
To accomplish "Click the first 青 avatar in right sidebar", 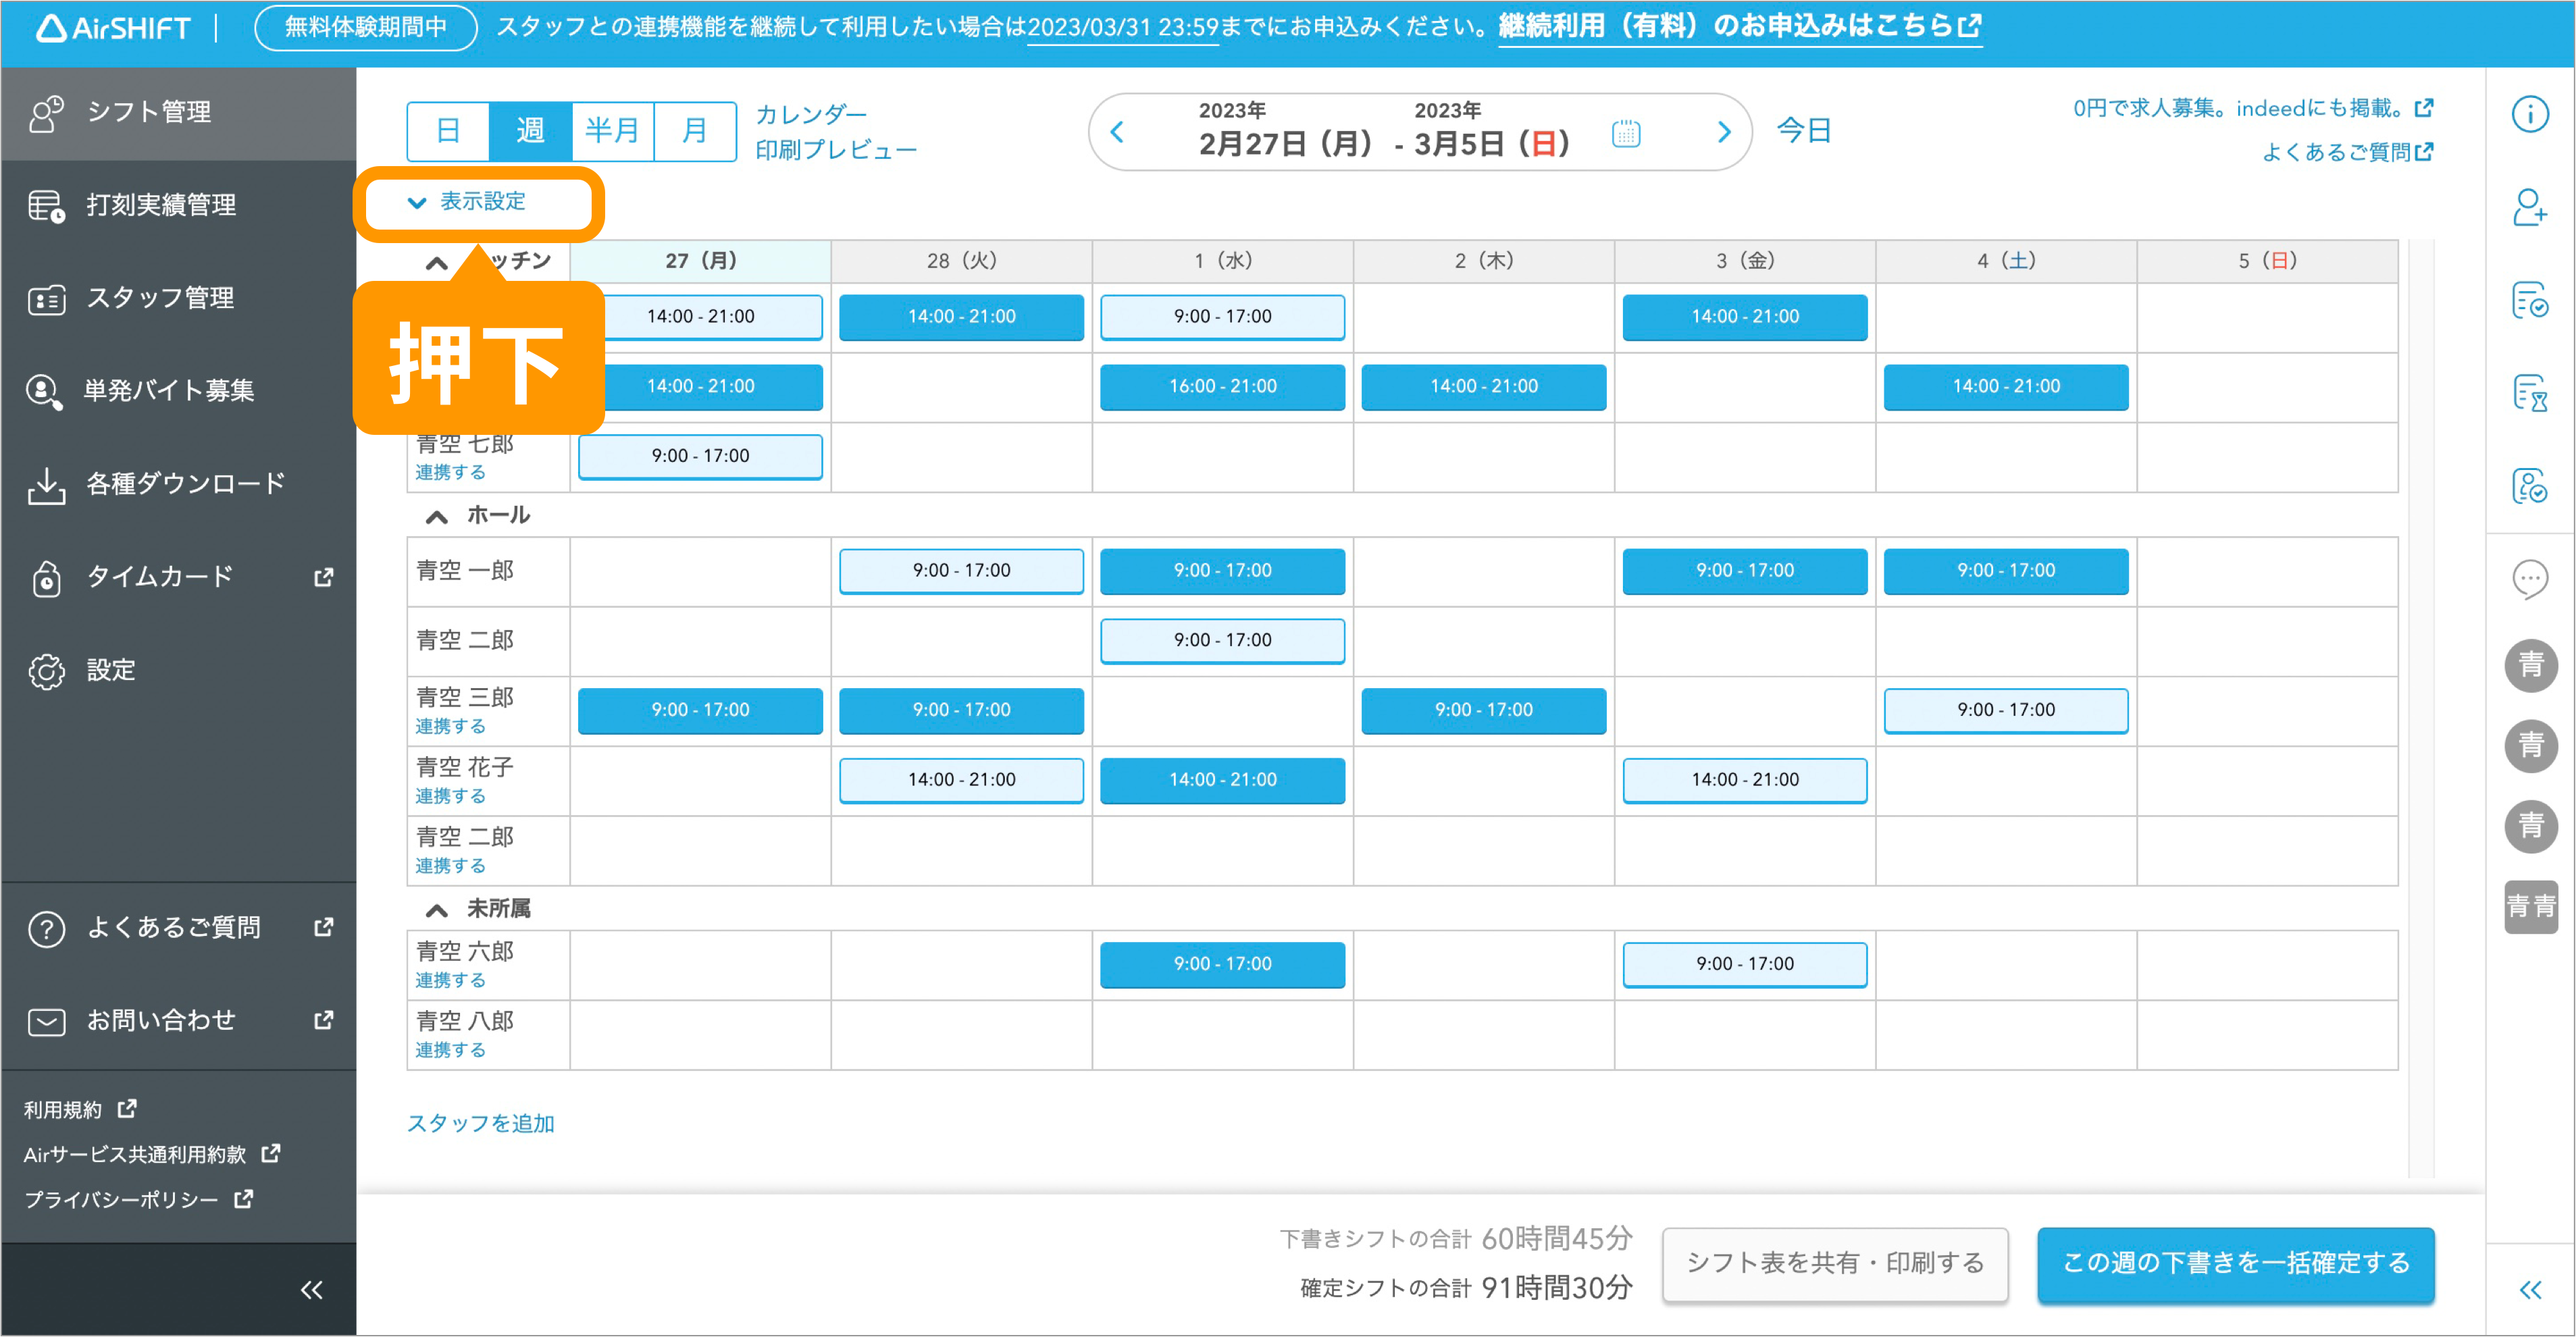I will 2530,665.
